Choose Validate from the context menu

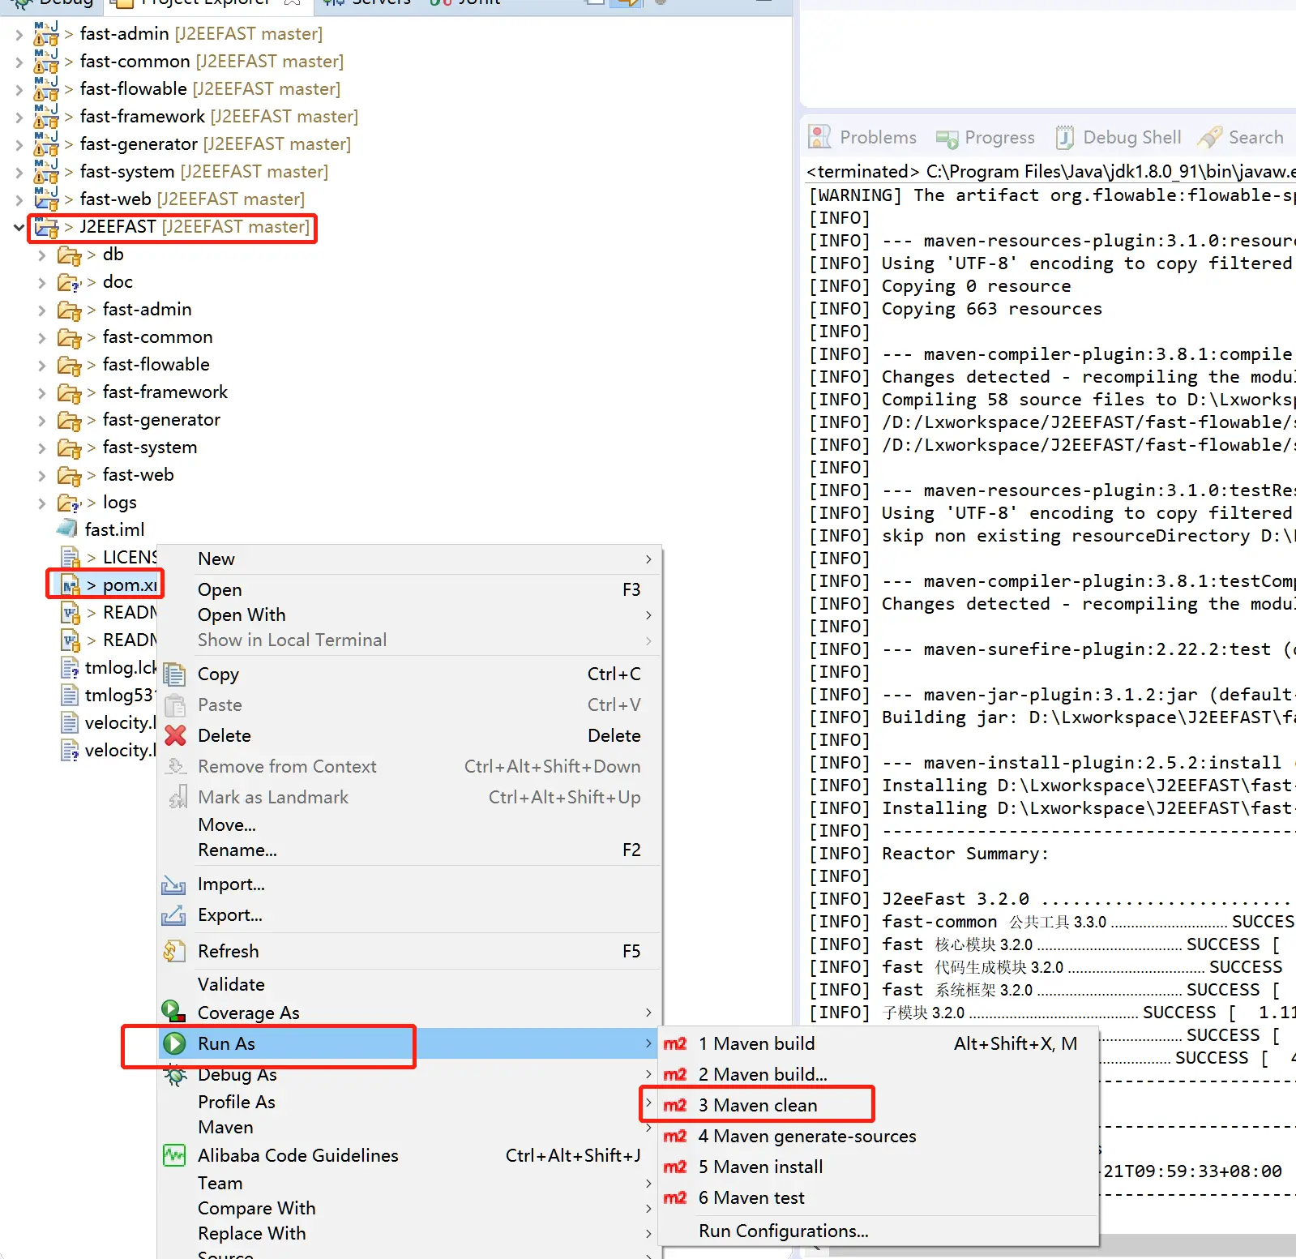click(409, 985)
